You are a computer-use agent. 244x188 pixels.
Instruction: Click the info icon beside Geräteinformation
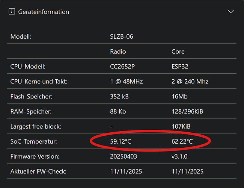pyautogui.click(x=12, y=12)
